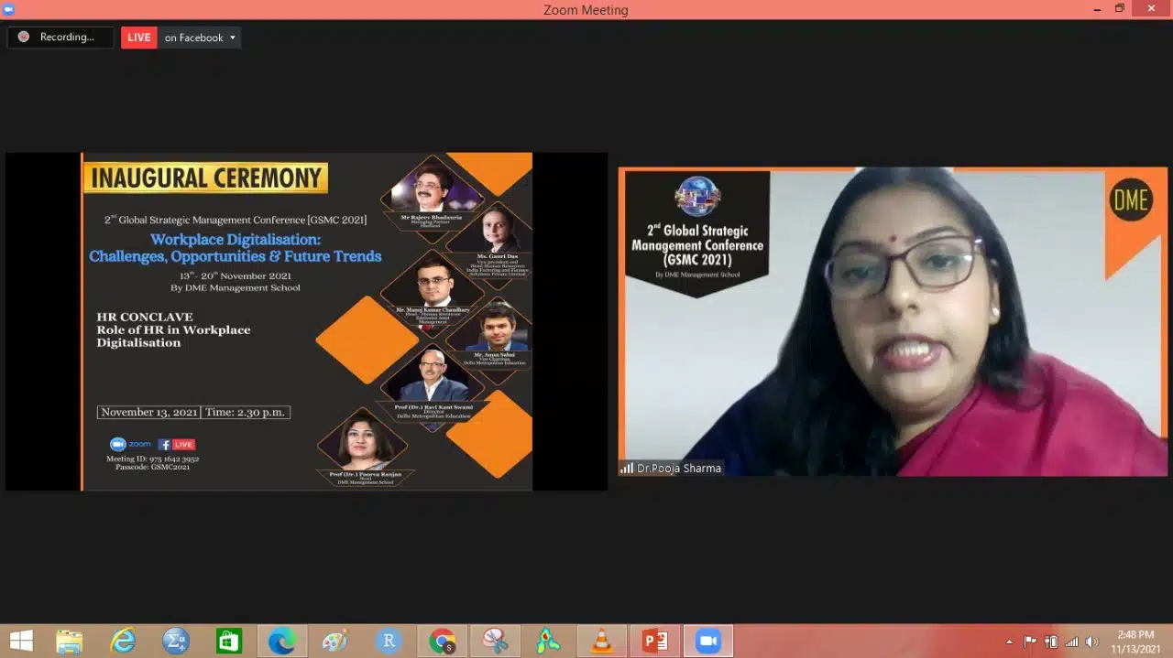This screenshot has height=658, width=1173.
Task: Switch to Microsoft Edge in the taskbar
Action: point(281,641)
